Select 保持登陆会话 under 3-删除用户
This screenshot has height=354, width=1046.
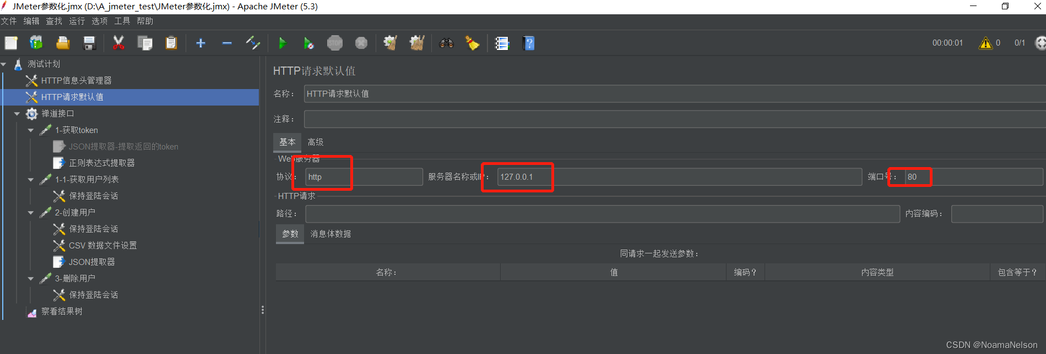pos(93,295)
